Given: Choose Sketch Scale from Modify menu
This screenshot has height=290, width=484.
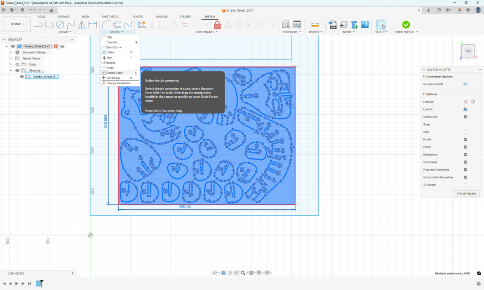Looking at the screenshot, I should pos(116,72).
